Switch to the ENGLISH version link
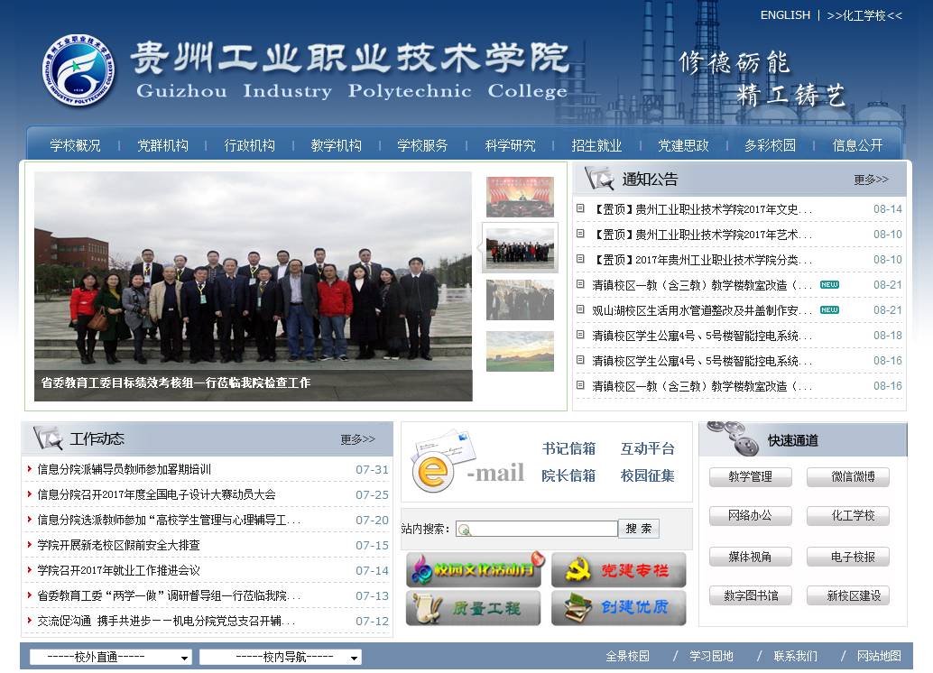Image resolution: width=933 pixels, height=673 pixels. coord(785,15)
